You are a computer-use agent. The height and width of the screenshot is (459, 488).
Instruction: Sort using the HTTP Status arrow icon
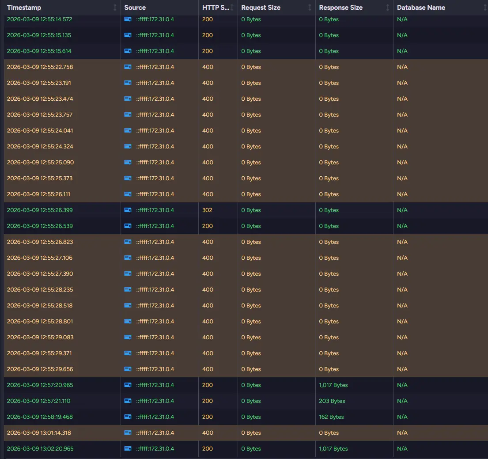[x=232, y=8]
